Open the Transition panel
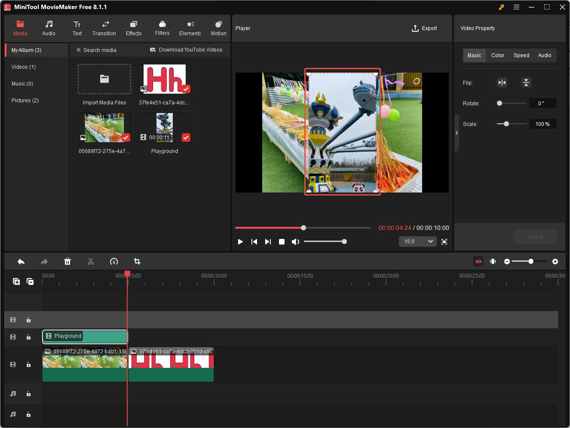 104,28
